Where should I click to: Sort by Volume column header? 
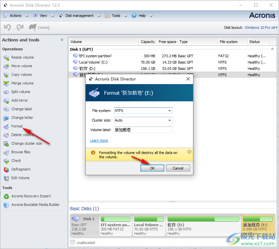pyautogui.click(x=103, y=42)
